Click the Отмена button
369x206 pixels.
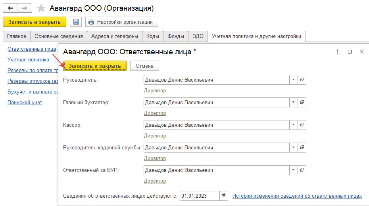click(x=144, y=66)
